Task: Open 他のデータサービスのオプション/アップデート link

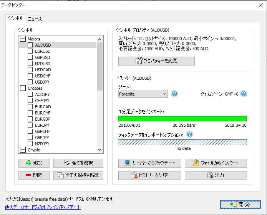Action: [43, 207]
